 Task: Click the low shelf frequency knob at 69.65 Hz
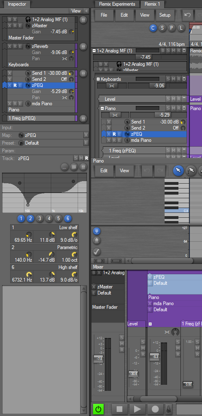(x=29, y=234)
